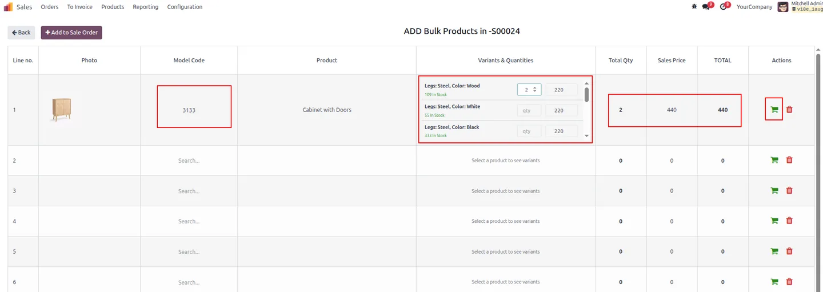This screenshot has height=292, width=823.
Task: Edit price 220 for Color: Wood variant
Action: click(562, 89)
